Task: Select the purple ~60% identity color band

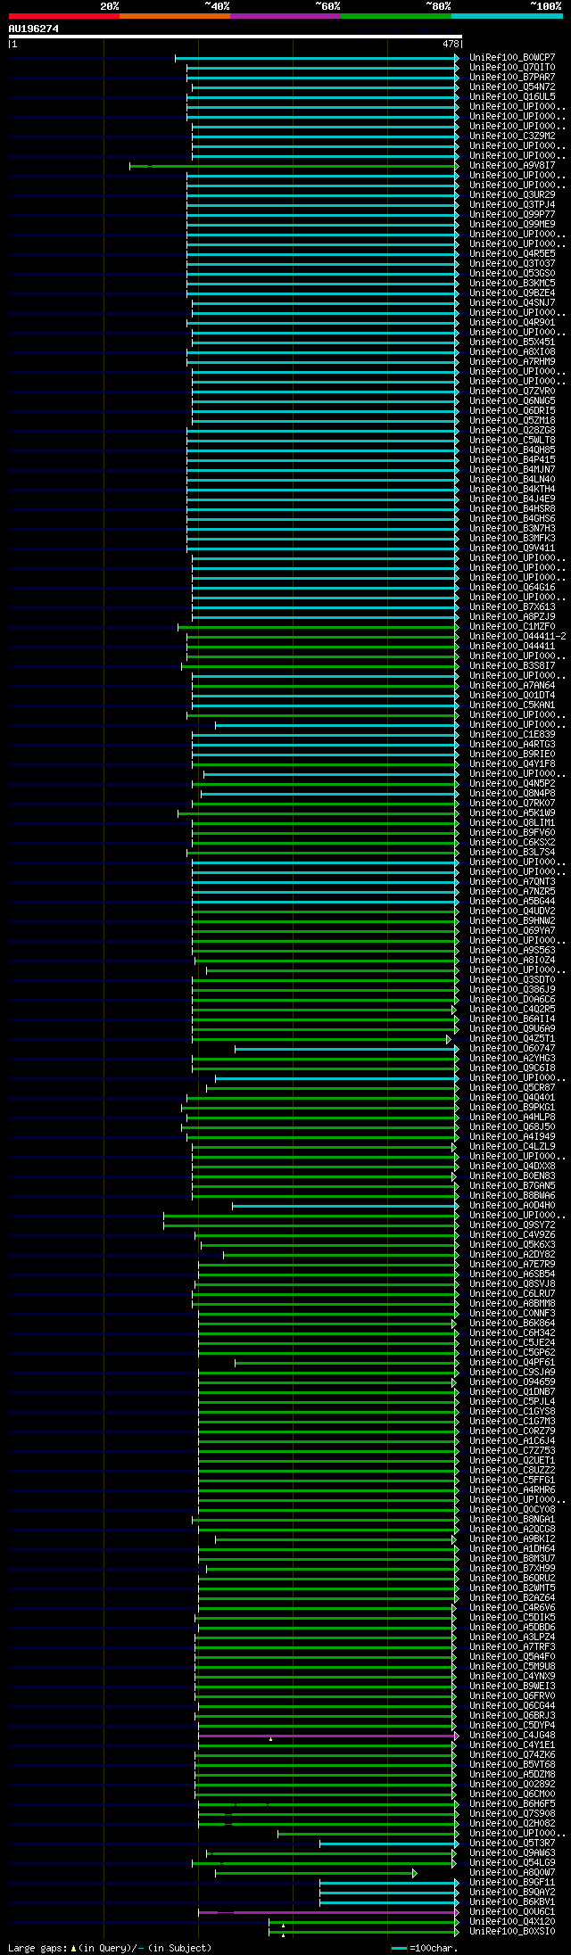Action: click(285, 16)
